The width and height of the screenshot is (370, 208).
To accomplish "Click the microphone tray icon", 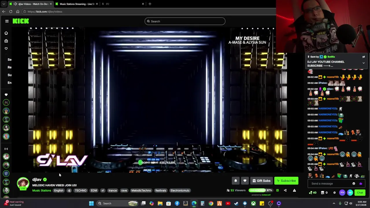I will tap(340, 203).
